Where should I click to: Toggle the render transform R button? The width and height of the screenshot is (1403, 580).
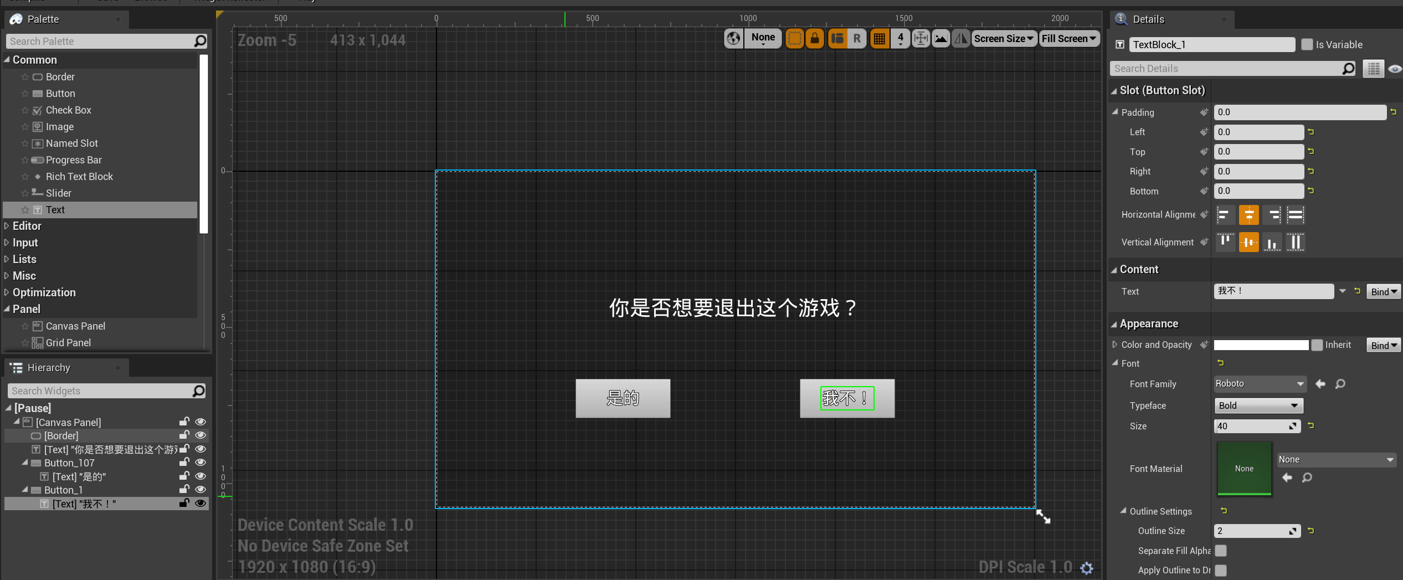(857, 38)
